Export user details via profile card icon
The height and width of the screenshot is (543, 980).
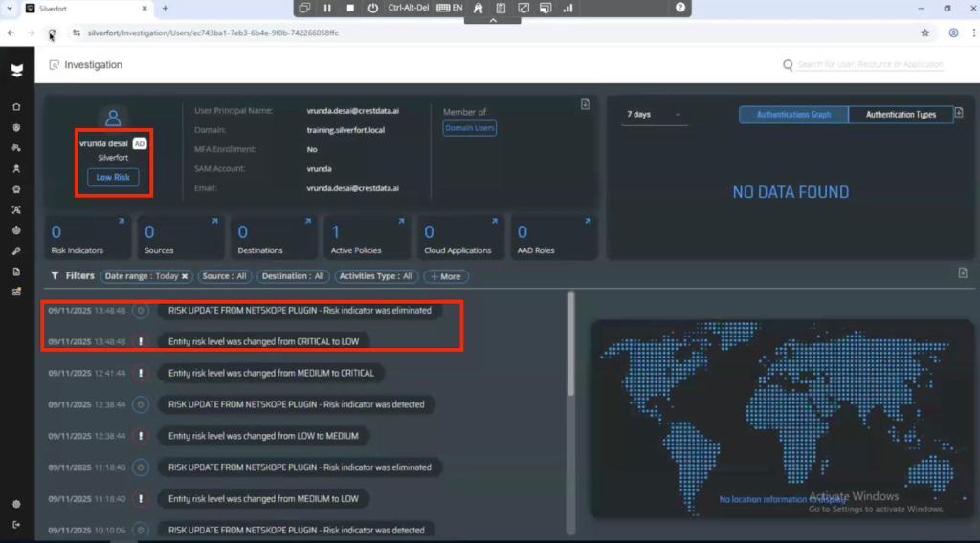(x=585, y=104)
